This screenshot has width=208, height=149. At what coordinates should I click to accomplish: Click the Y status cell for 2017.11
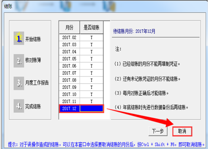(92, 102)
